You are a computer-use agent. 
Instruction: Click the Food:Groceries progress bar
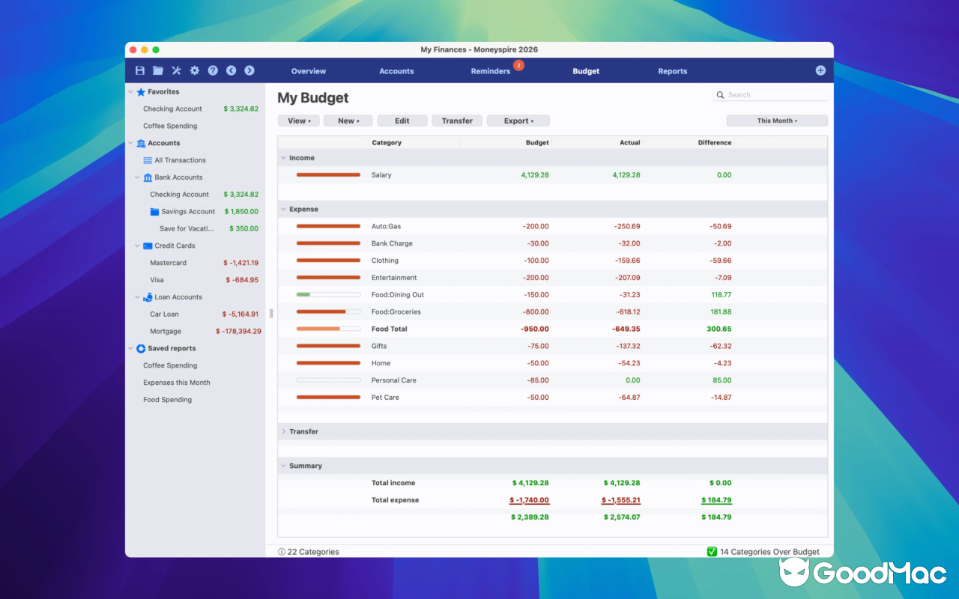327,311
